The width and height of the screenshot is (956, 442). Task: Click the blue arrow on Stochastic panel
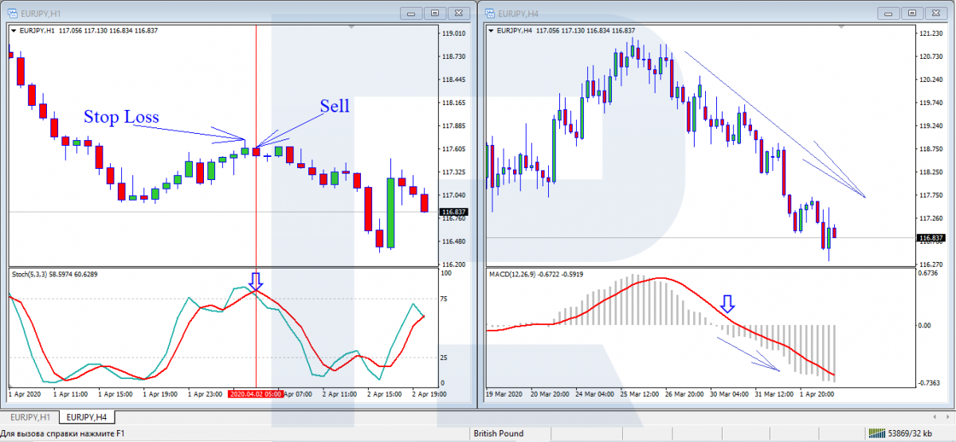tap(255, 280)
